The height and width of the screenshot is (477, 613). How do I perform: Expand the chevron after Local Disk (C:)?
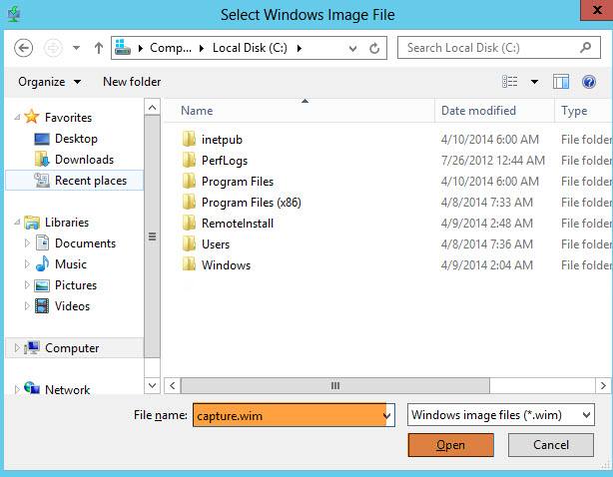(300, 48)
